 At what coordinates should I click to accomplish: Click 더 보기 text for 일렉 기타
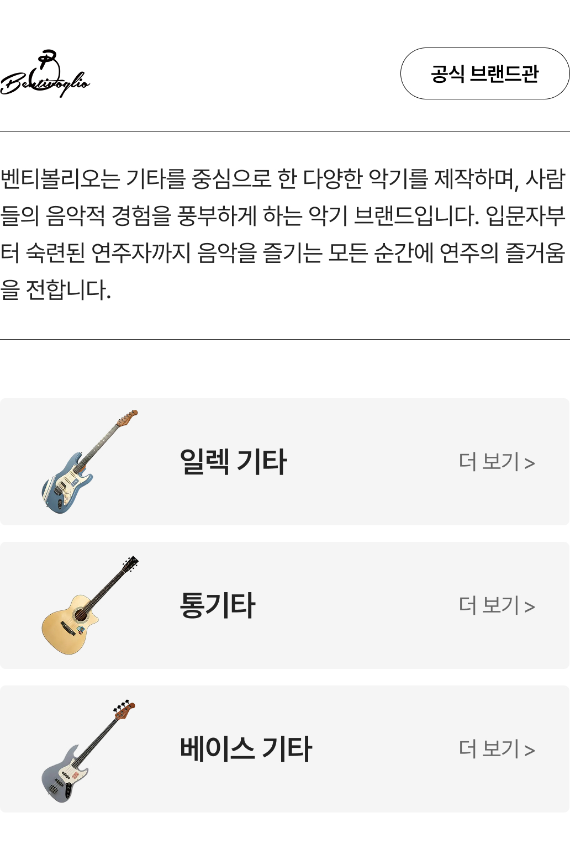(x=489, y=462)
